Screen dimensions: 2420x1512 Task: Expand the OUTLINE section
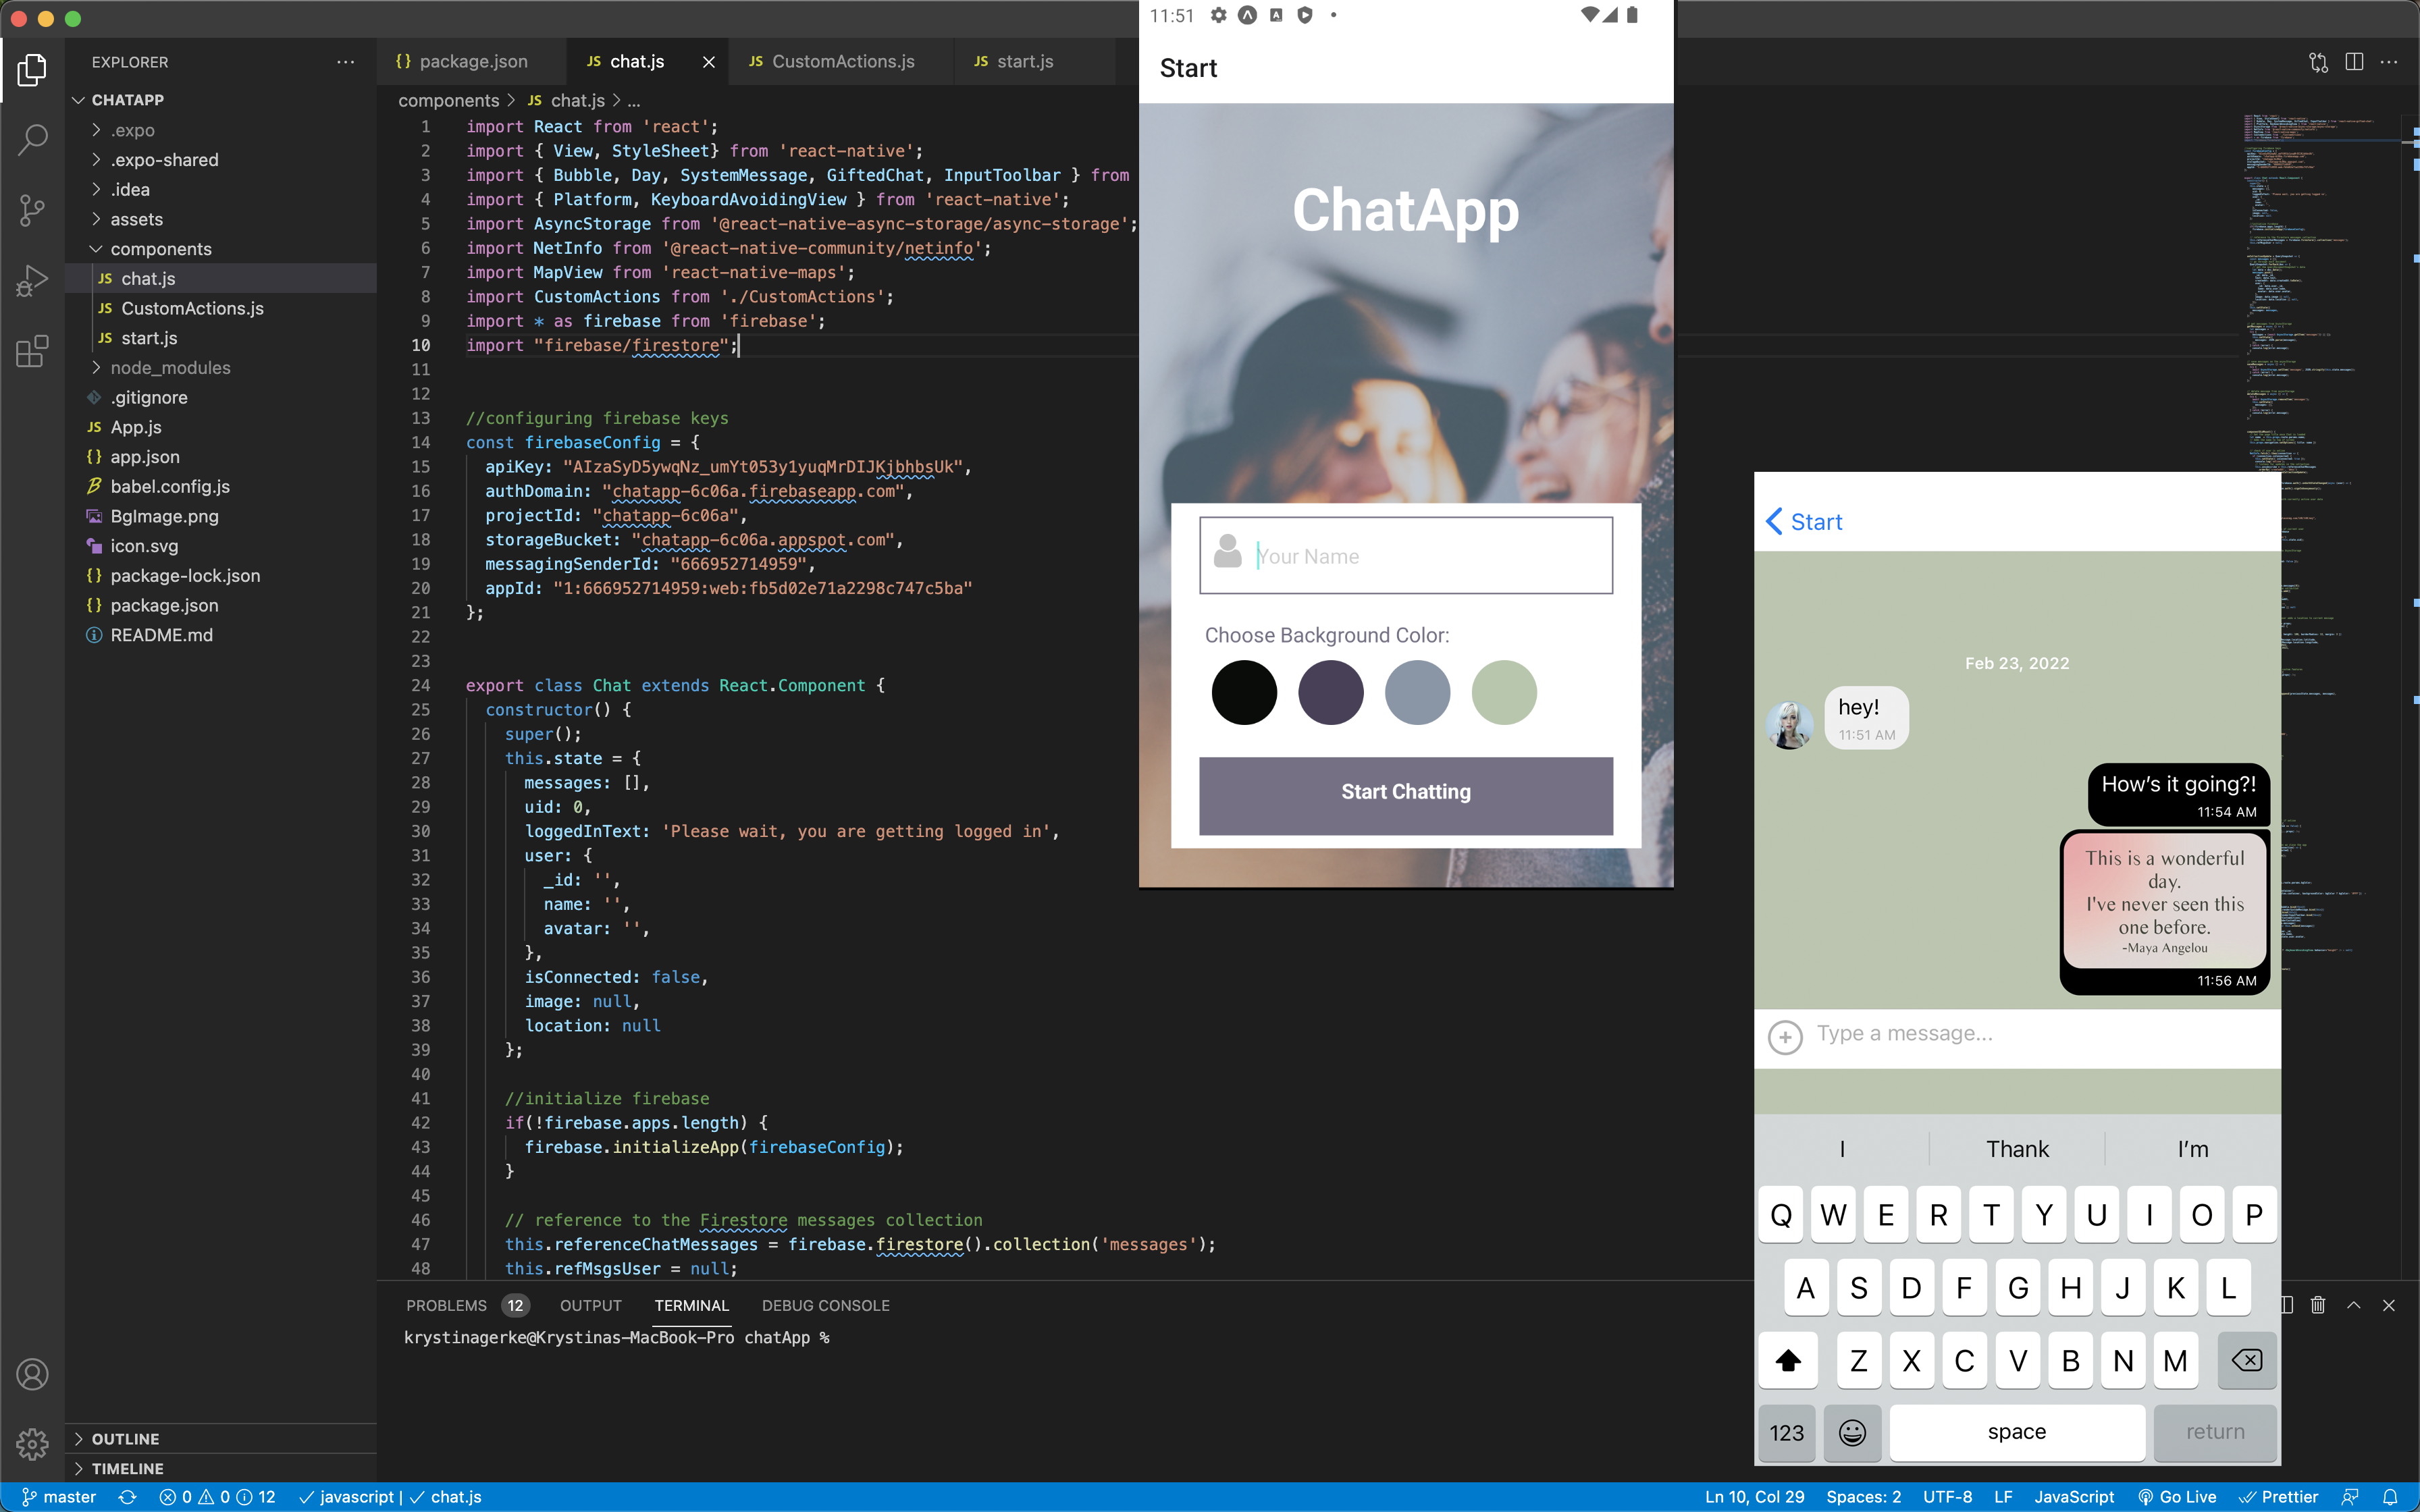[221, 1439]
